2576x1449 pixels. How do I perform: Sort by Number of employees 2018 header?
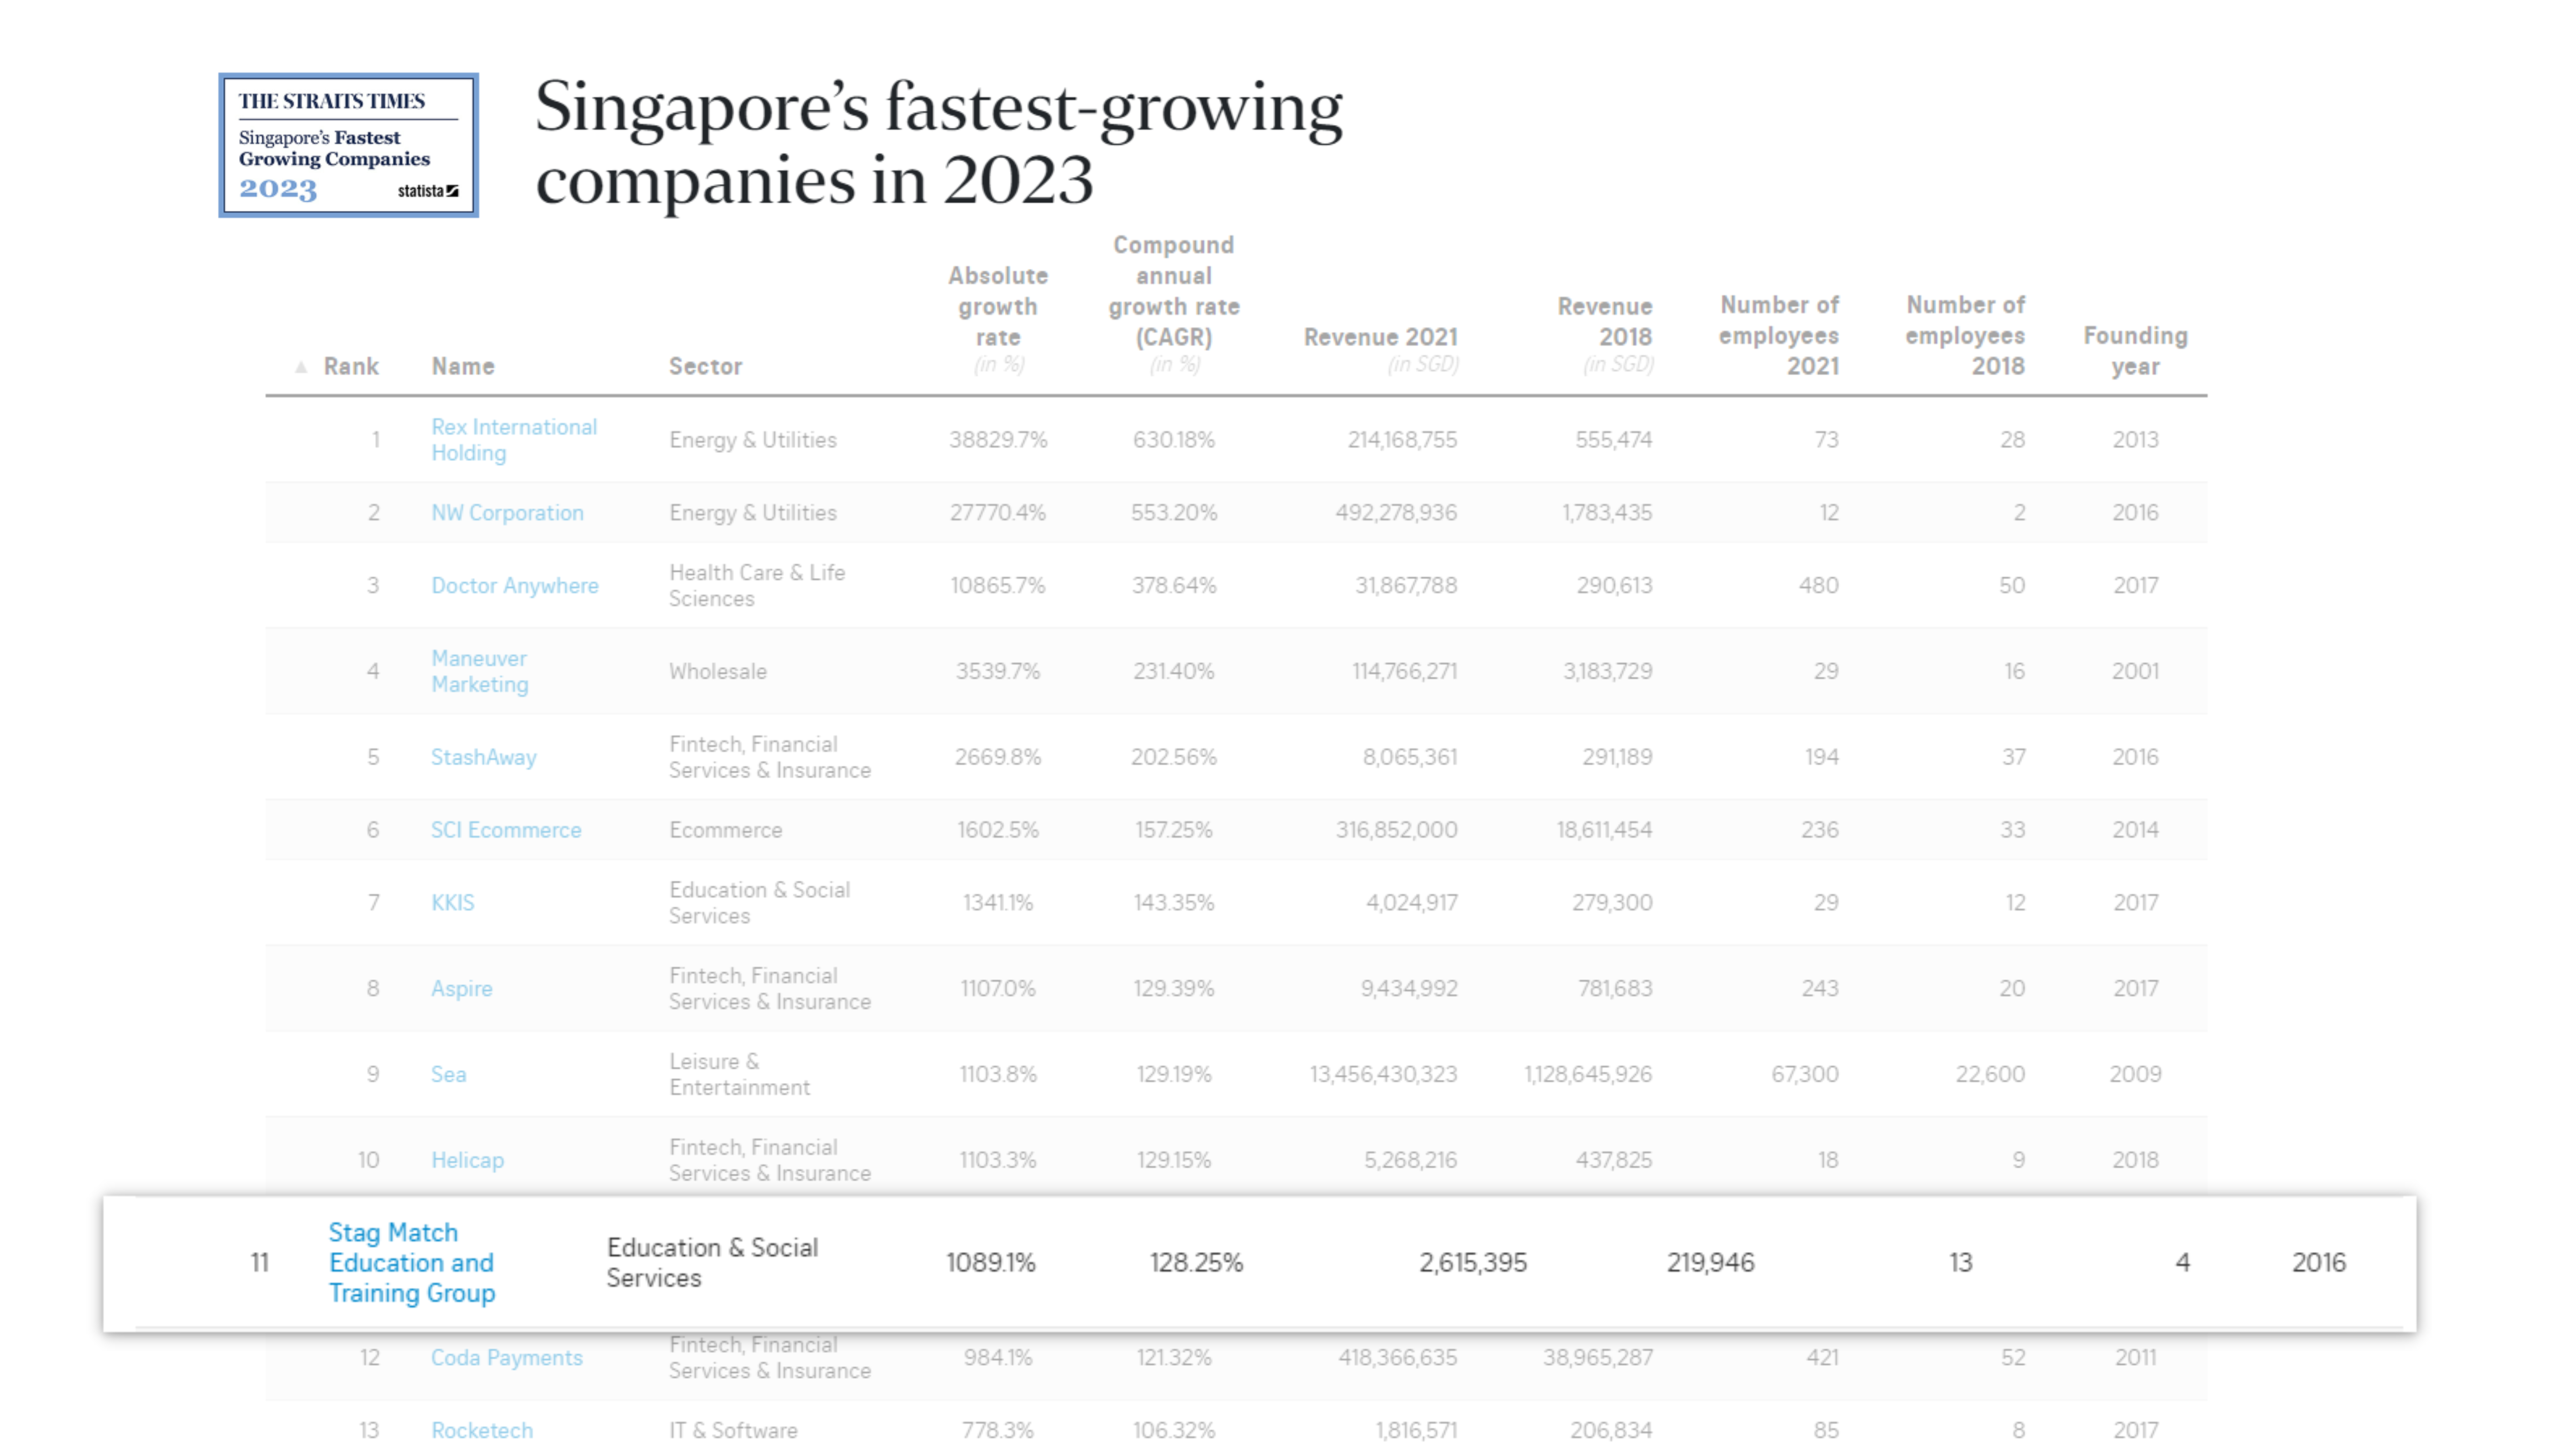[1964, 335]
